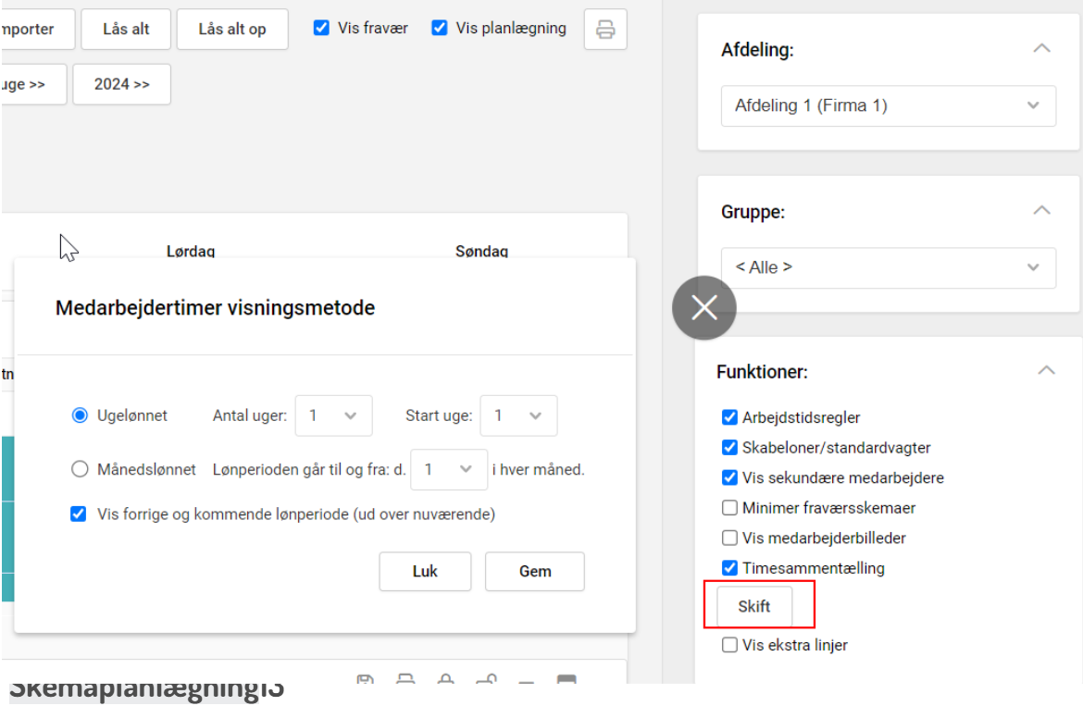1083x706 pixels.
Task: Click the round gray X close button
Action: pyautogui.click(x=703, y=307)
